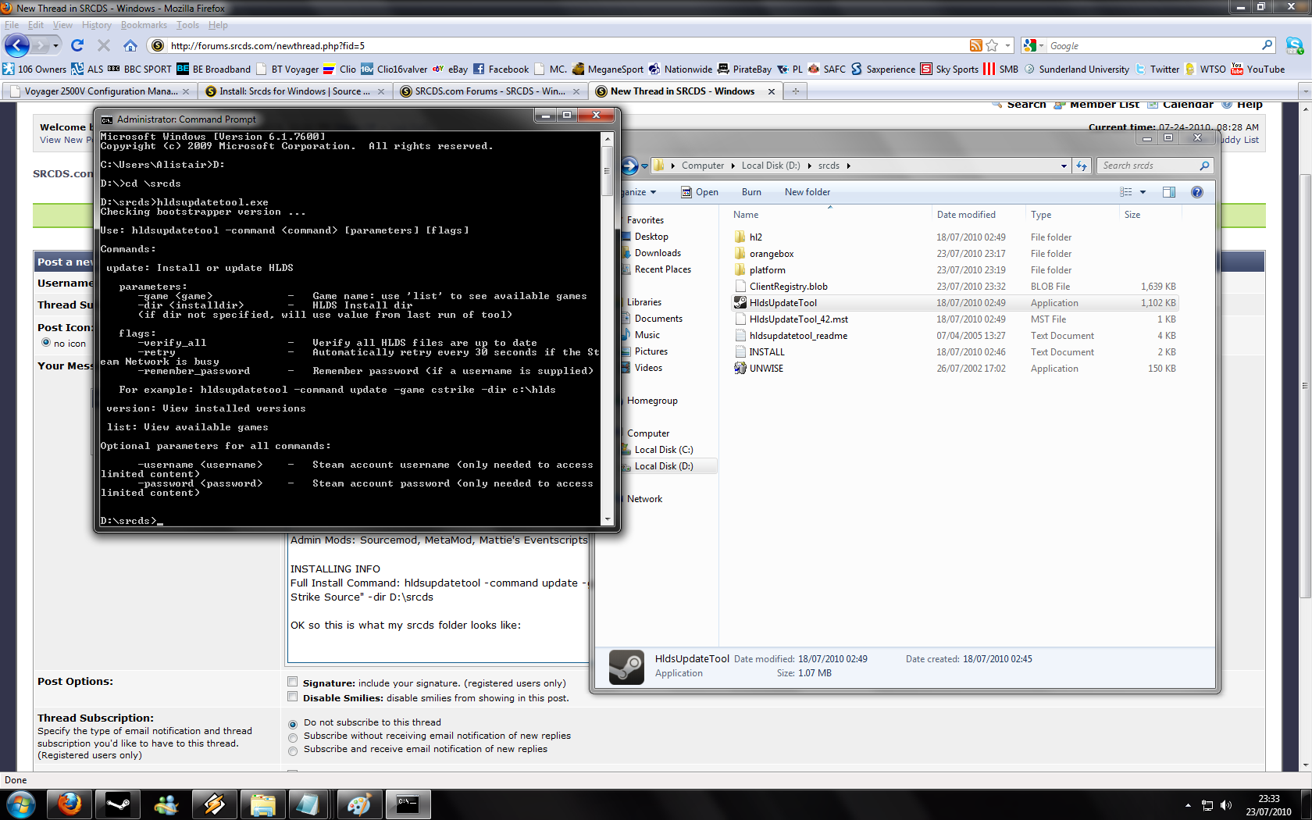Open the BBC SPORT bookmark

pos(139,69)
